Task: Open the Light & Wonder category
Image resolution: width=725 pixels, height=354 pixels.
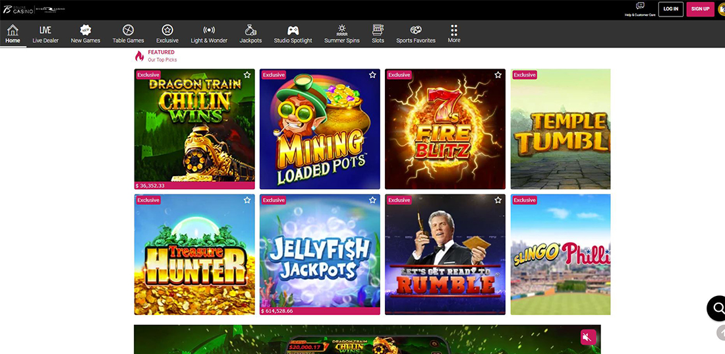Action: (x=209, y=34)
